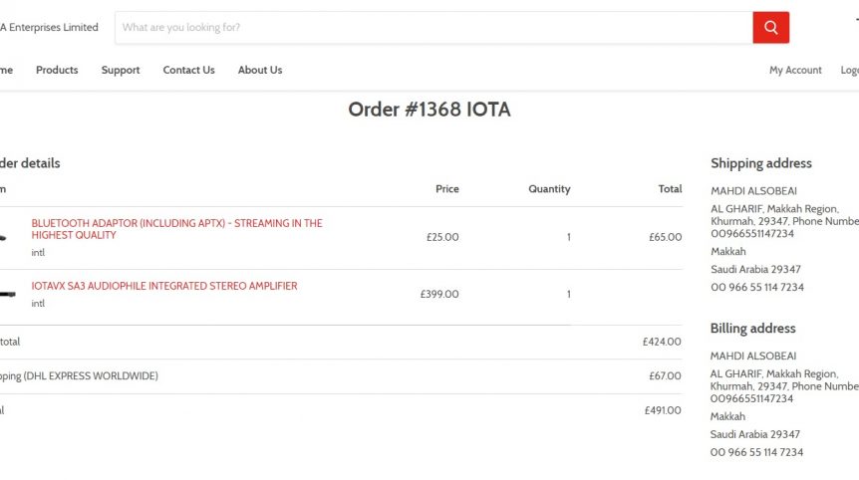
Task: Click the Quantity column header
Action: [x=549, y=189]
